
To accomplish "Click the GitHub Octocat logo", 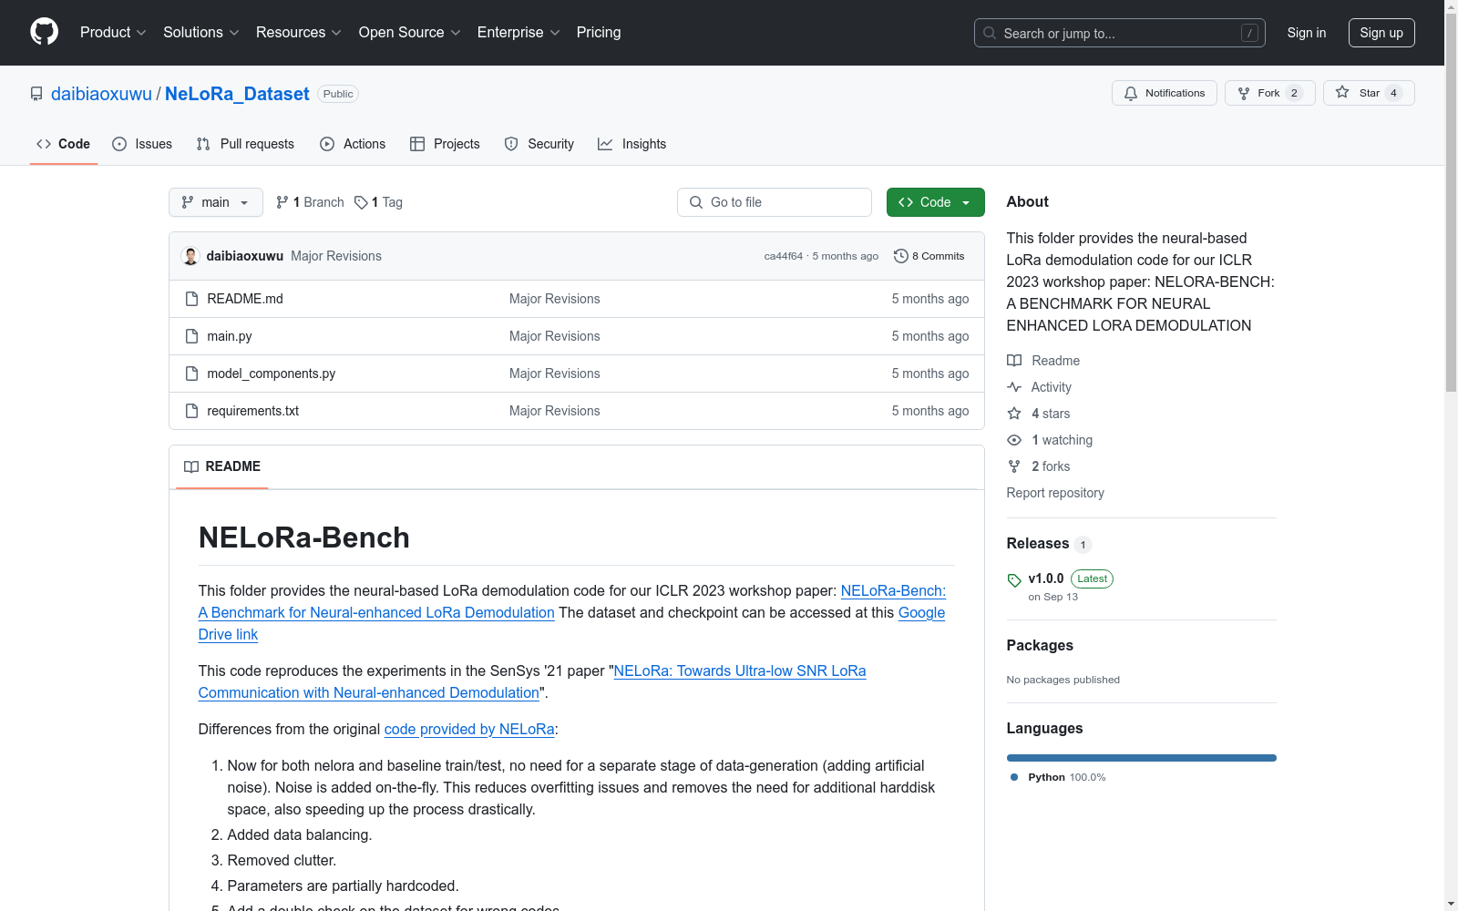I will pyautogui.click(x=44, y=32).
